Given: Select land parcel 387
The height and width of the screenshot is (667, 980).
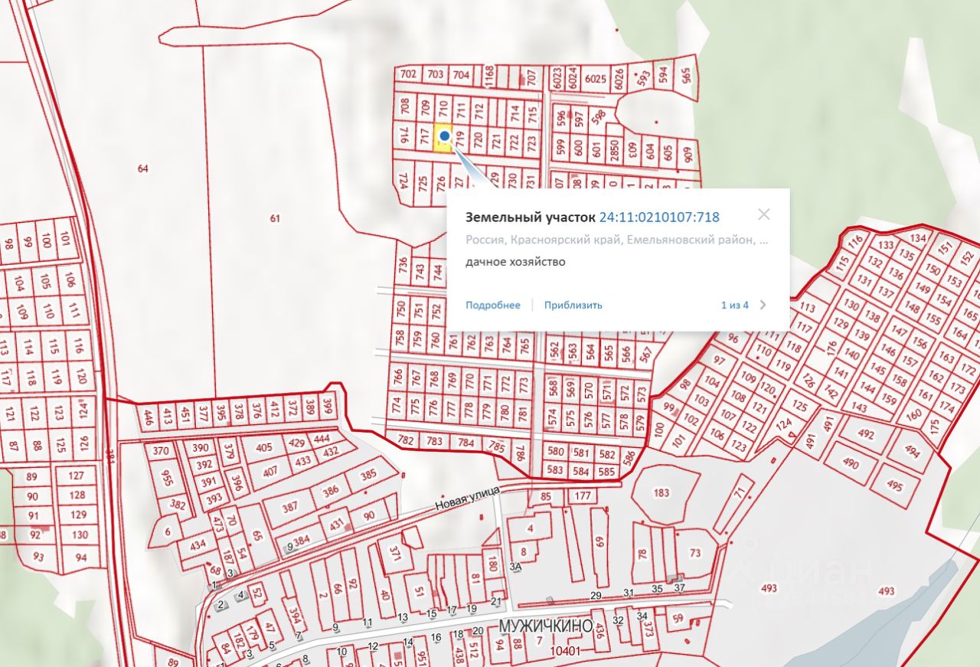Looking at the screenshot, I should point(290,507).
